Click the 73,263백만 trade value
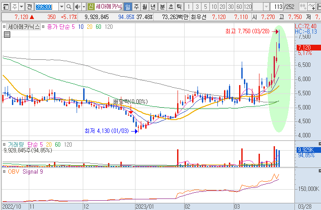Viewport: 321px width, 210px height. point(175,17)
